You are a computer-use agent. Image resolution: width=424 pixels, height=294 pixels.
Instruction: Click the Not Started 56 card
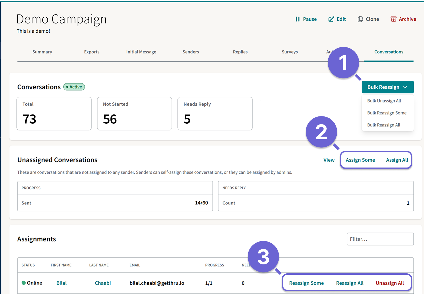[134, 114]
